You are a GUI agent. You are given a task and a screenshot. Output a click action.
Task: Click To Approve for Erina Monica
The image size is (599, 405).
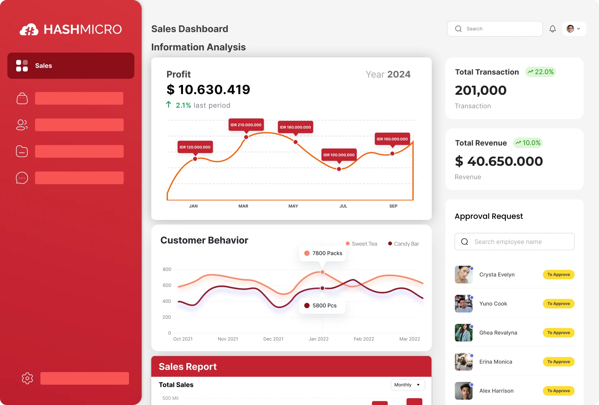click(x=558, y=362)
